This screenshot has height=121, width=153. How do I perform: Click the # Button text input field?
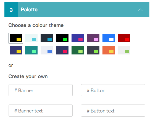pos(113,111)
